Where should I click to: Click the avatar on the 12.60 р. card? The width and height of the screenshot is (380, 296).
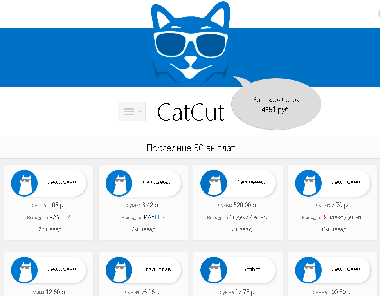pos(24,270)
